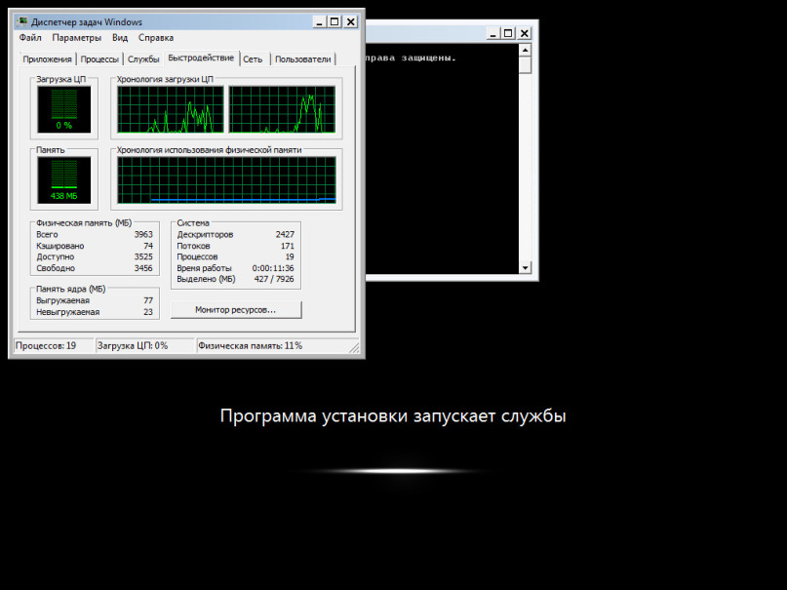Minimize the Task Manager window

tap(320, 21)
